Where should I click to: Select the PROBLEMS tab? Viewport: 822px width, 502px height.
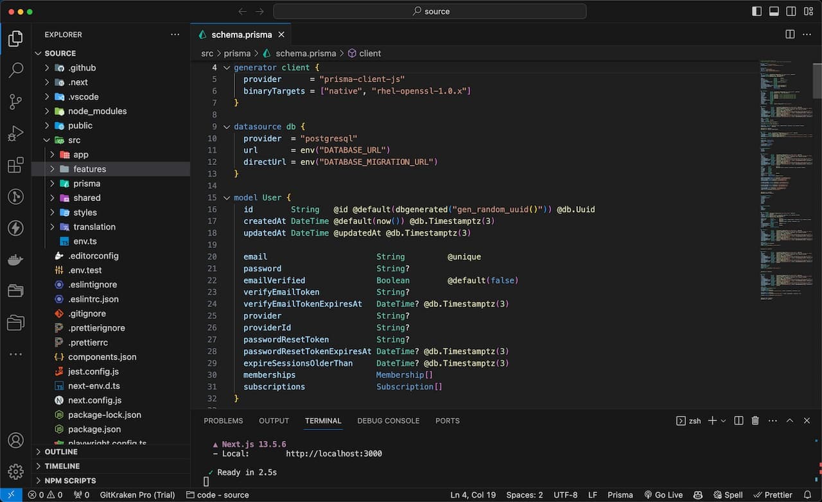(x=223, y=421)
